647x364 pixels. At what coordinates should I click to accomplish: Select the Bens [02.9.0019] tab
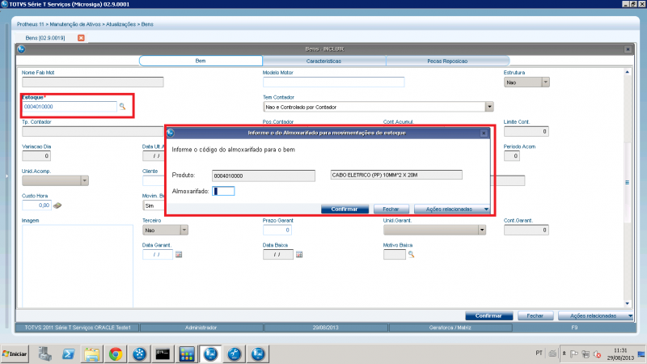tap(45, 37)
